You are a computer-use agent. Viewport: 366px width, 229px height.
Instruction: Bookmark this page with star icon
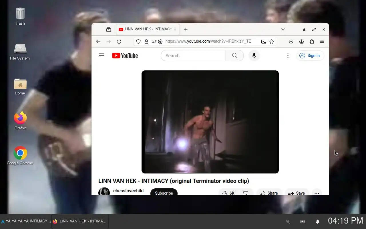click(272, 42)
